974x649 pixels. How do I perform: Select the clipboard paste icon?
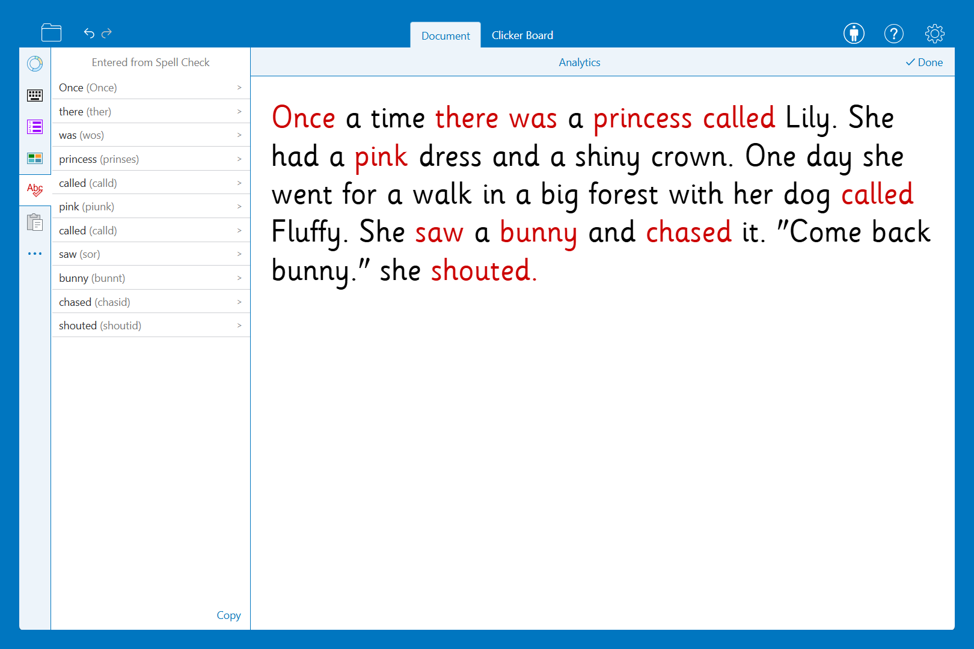[35, 222]
